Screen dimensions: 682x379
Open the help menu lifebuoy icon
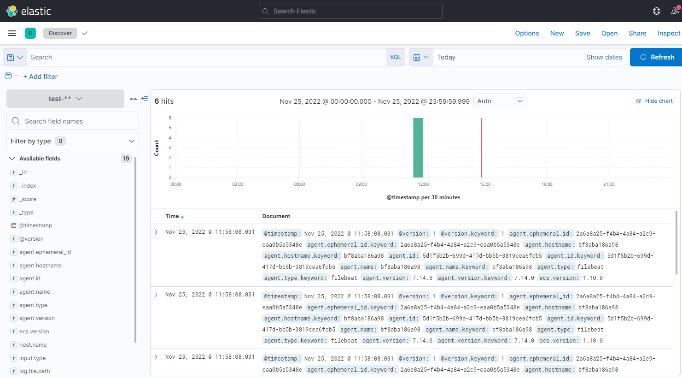[657, 11]
